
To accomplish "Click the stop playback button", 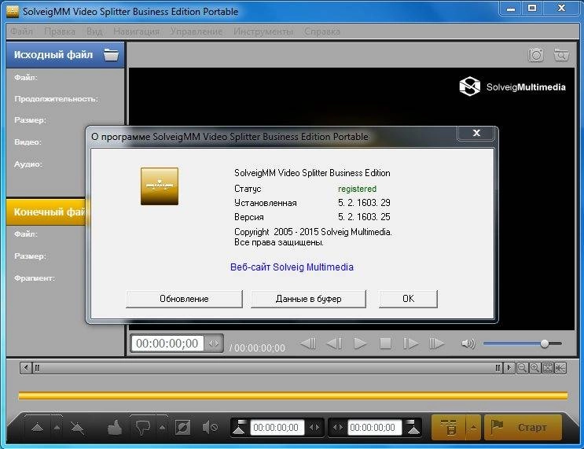I will (385, 343).
